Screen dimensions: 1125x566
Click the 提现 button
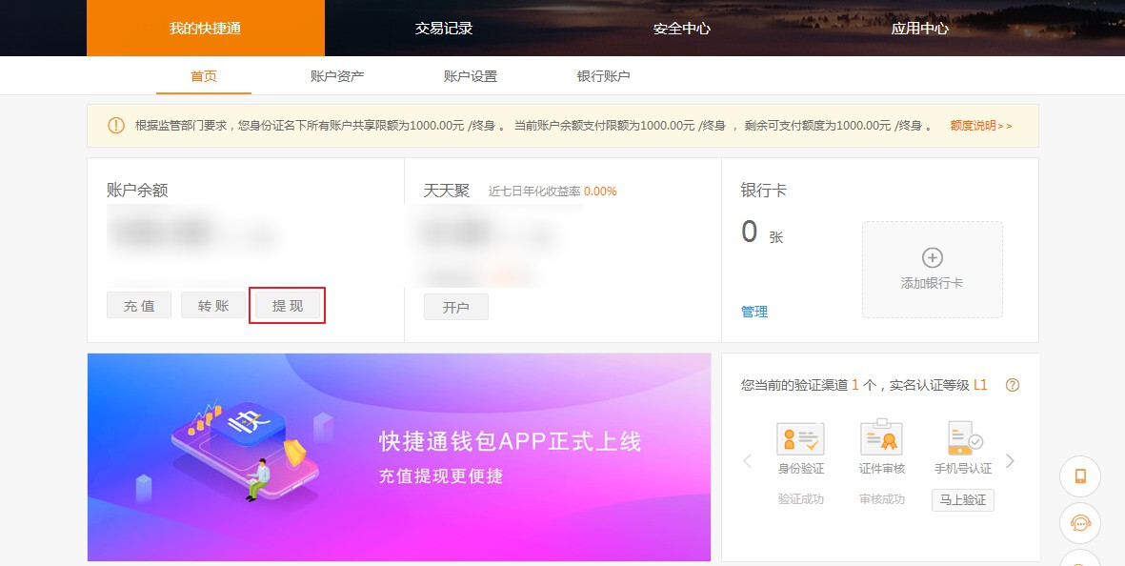(x=288, y=306)
